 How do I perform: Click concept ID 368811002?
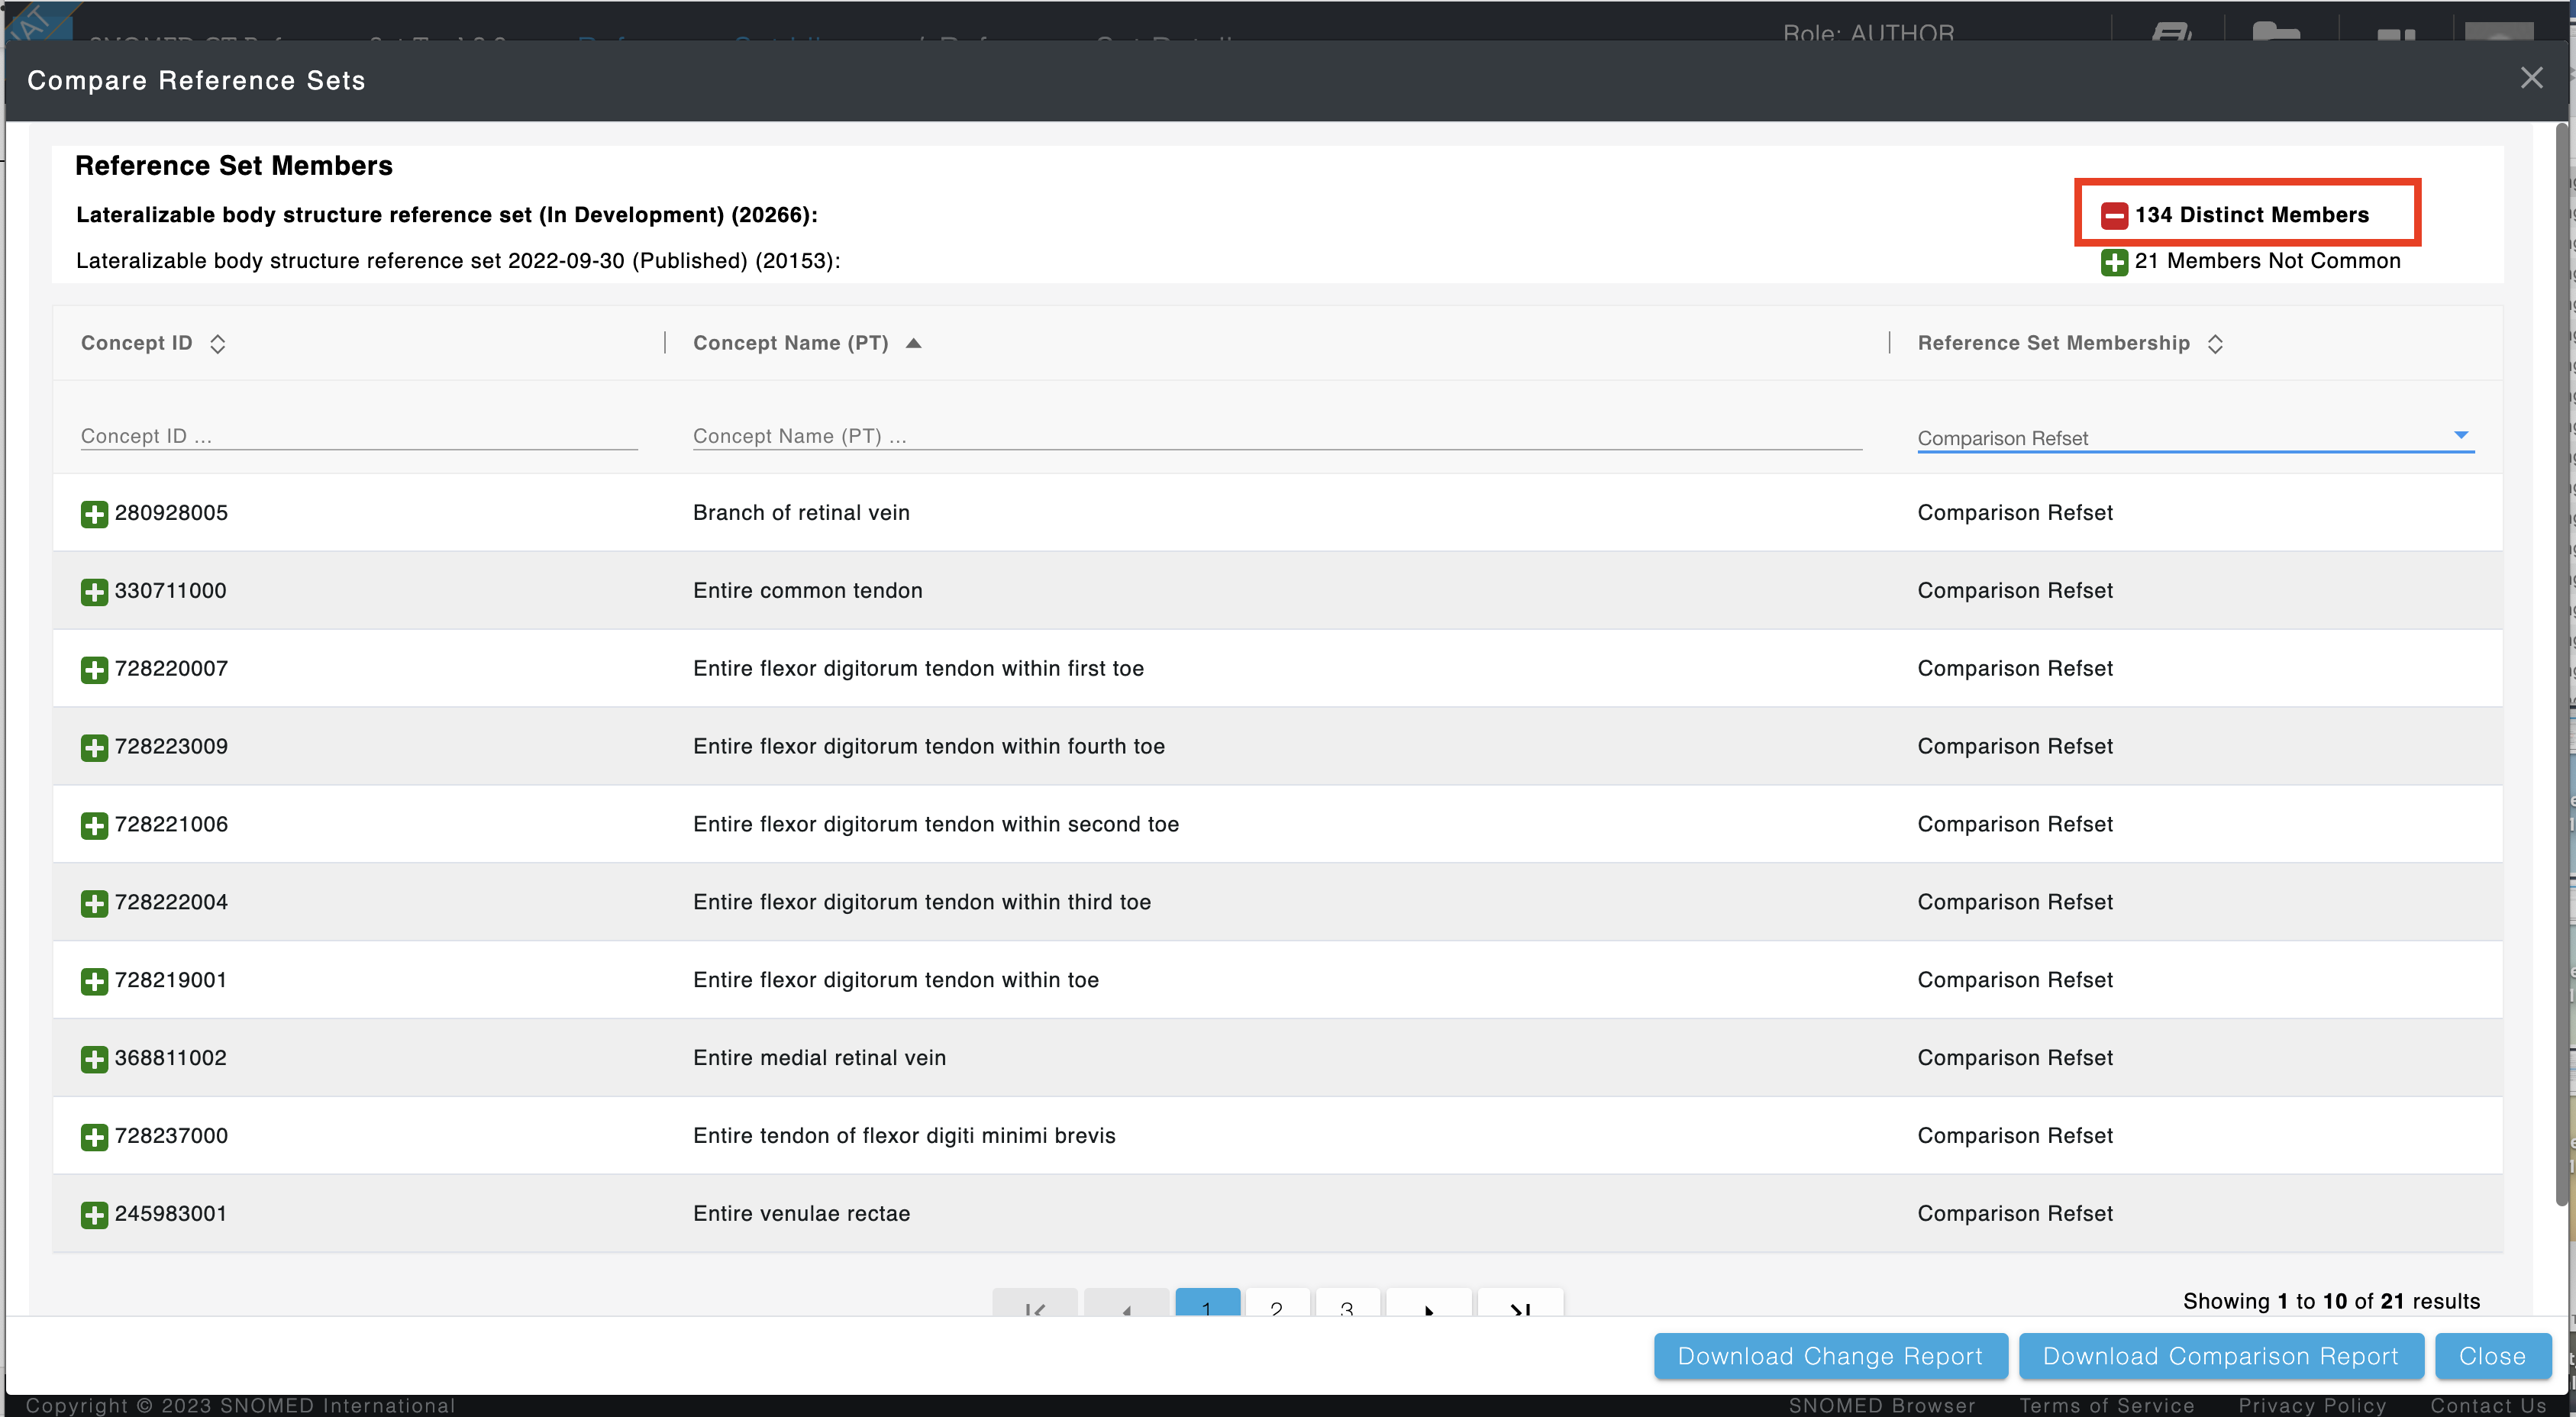[170, 1059]
